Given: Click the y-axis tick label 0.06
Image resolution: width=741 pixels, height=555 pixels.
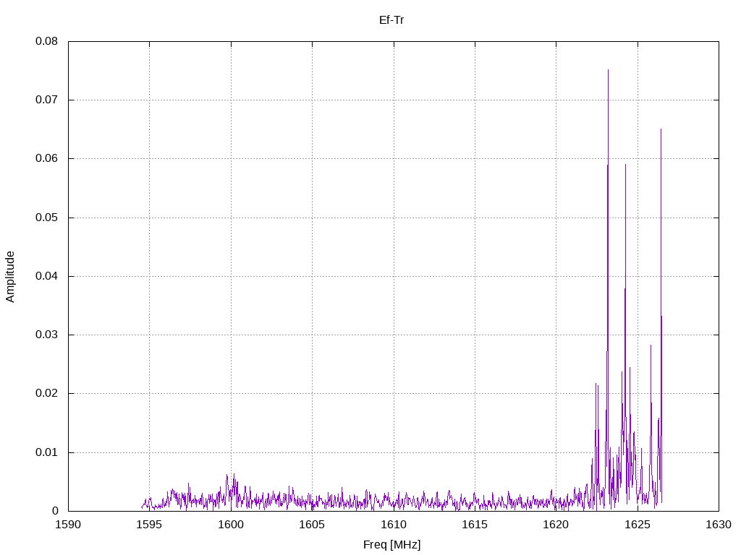Looking at the screenshot, I should pyautogui.click(x=46, y=158).
